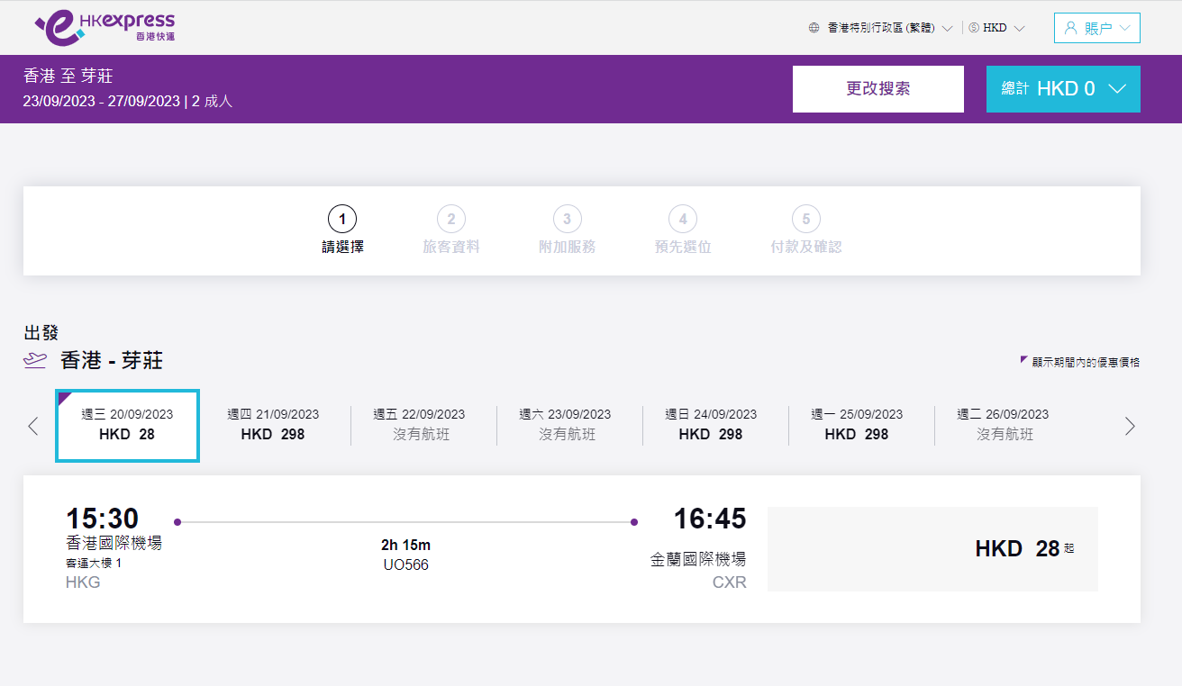Screen dimensions: 1182x686
Task: Select flight UO566 row at 15:30
Action: coord(405,548)
